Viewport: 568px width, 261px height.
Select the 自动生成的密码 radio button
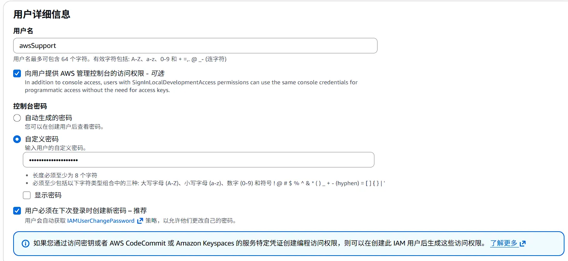point(17,118)
